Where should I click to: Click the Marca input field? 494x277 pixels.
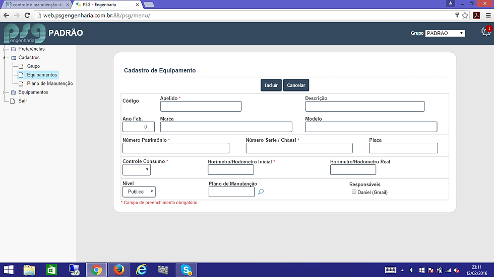point(226,127)
